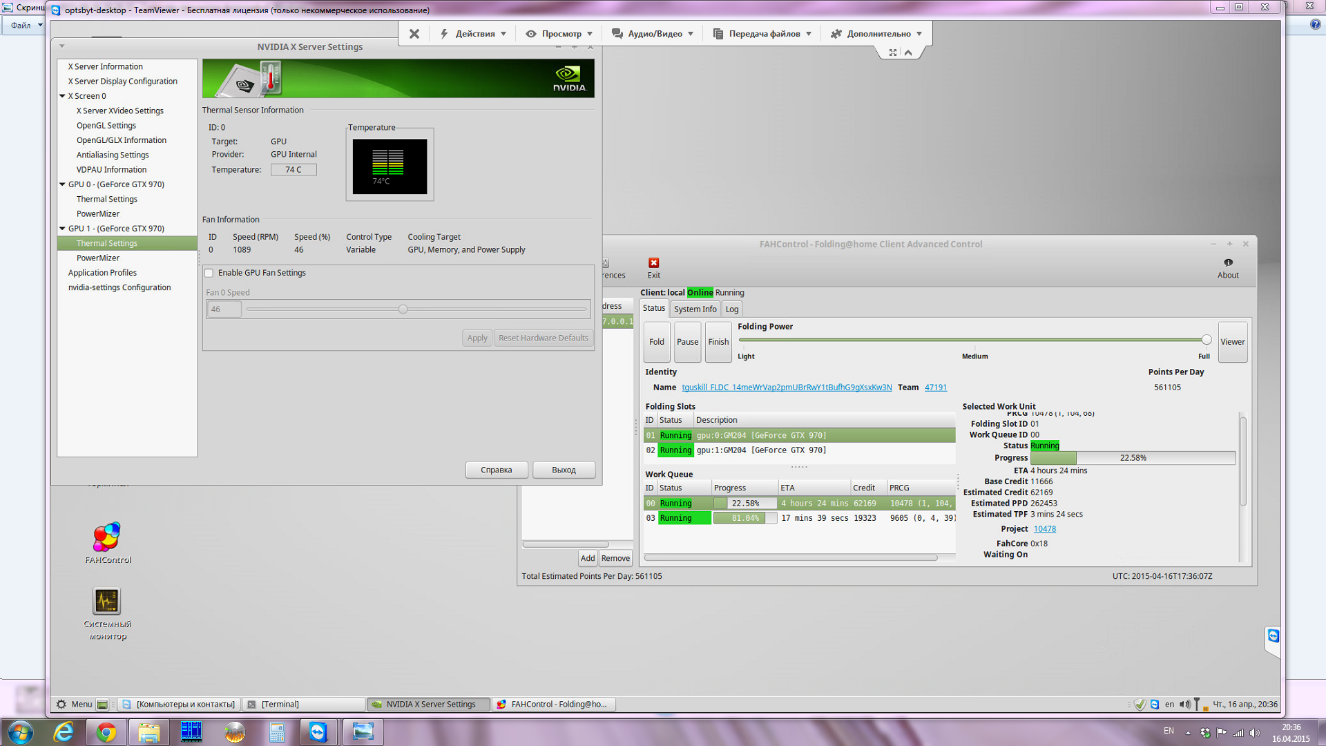Viewport: 1326px width, 746px height.
Task: Switch to the Log tab
Action: tap(731, 309)
